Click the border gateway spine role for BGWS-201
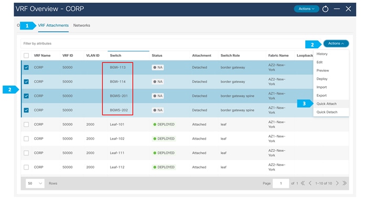The height and width of the screenshot is (199, 365). click(237, 96)
